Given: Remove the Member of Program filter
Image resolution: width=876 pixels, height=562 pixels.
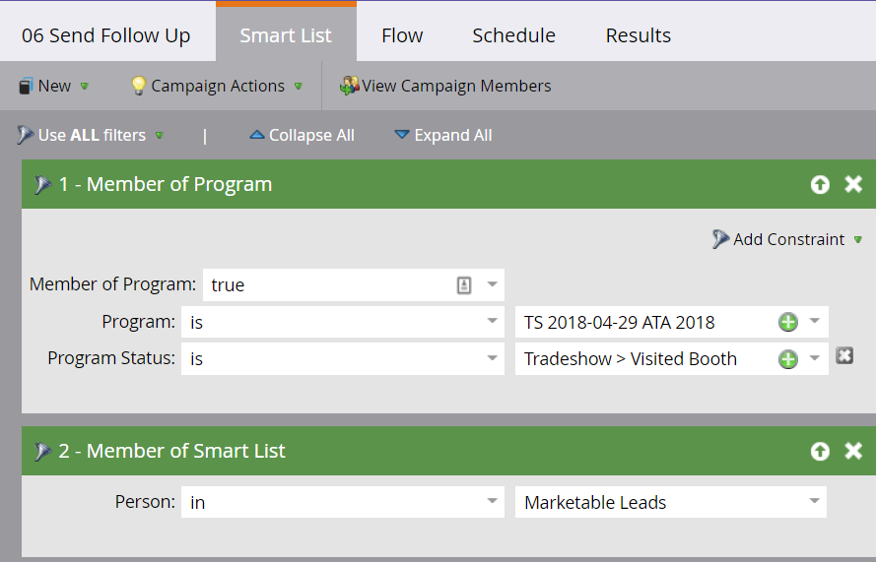Looking at the screenshot, I should [853, 184].
